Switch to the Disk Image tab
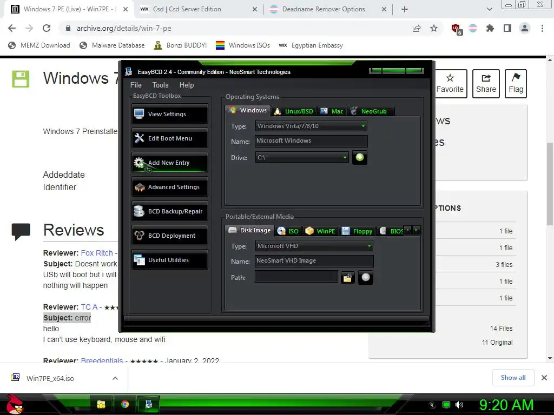 (x=249, y=230)
